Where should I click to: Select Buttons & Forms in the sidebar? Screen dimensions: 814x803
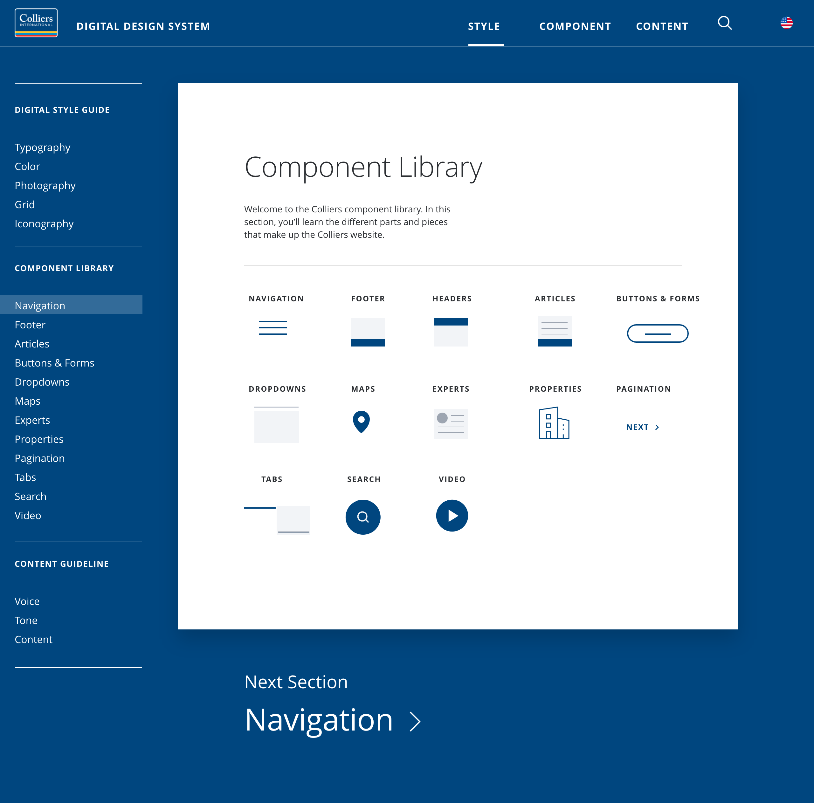point(54,363)
